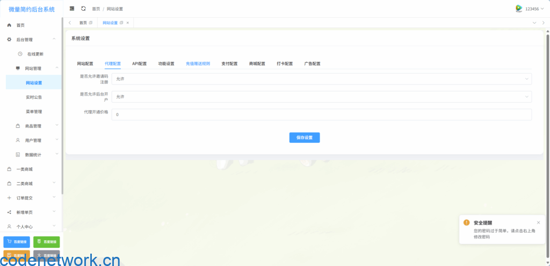Click the 后台管理 gear icon
This screenshot has width=550, height=266.
(x=9, y=40)
